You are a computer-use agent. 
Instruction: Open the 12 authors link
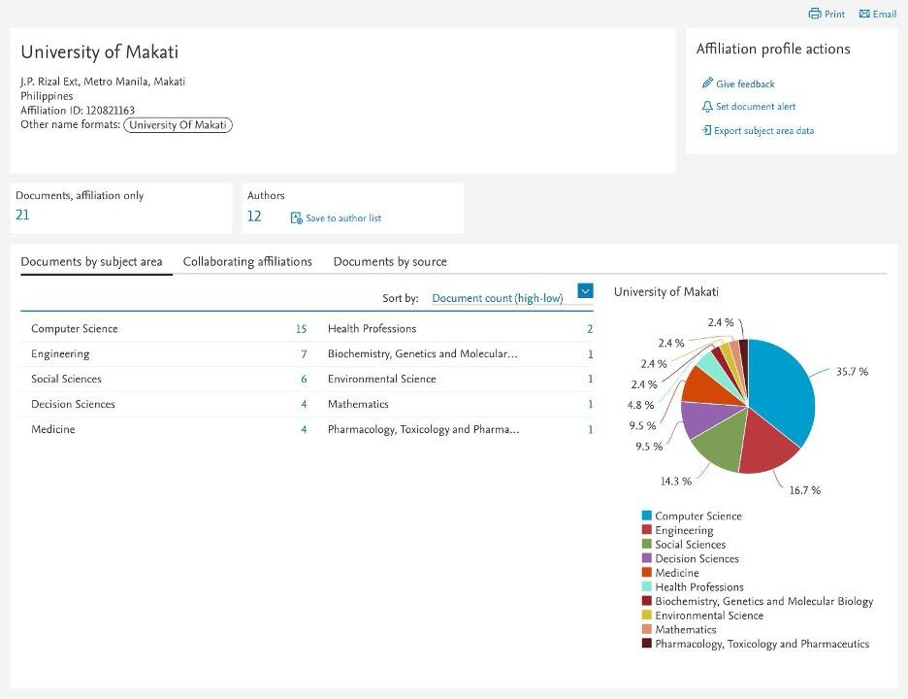(254, 217)
